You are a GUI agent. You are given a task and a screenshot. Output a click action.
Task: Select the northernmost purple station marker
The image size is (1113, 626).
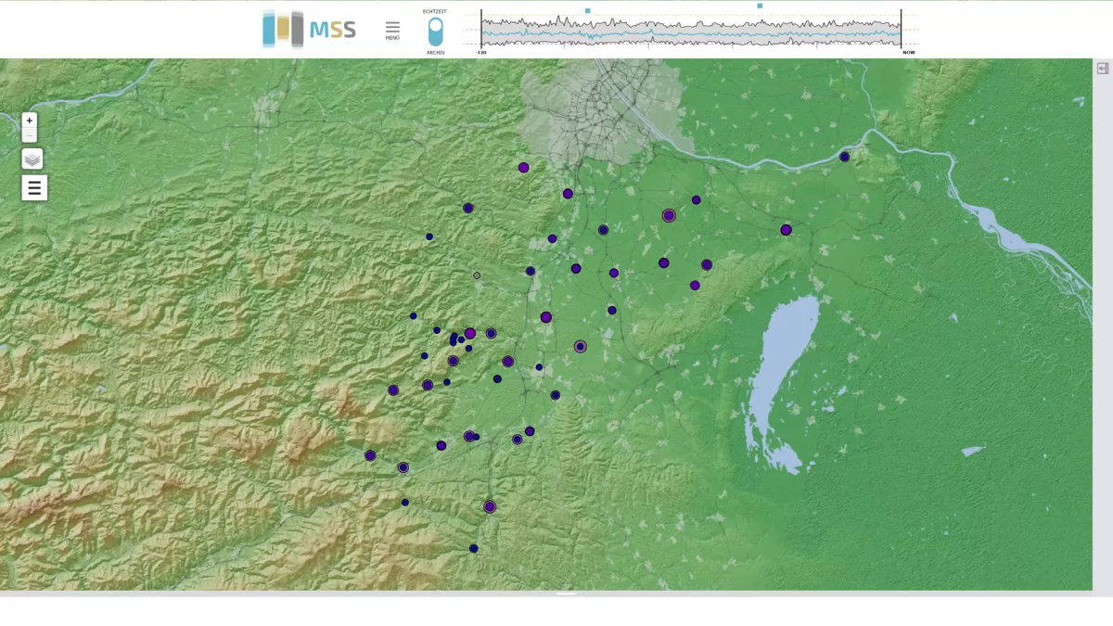(x=523, y=168)
